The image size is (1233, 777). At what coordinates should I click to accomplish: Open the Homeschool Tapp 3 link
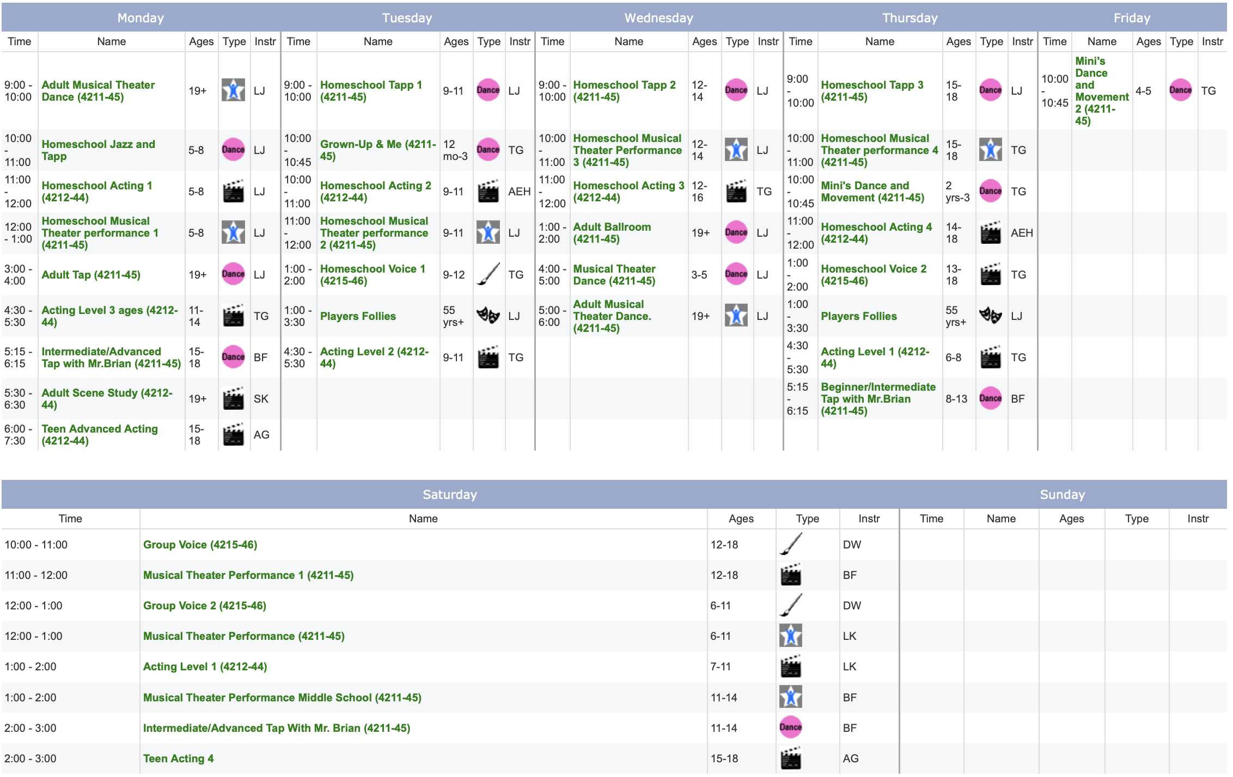click(872, 91)
